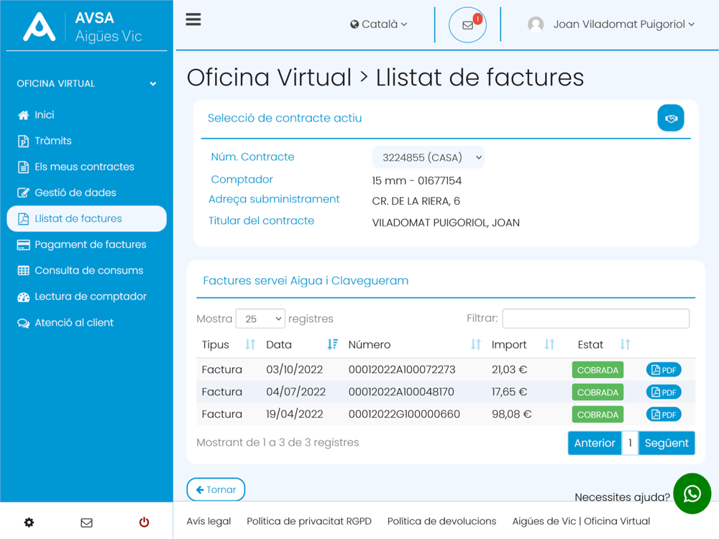This screenshot has height=539, width=719.
Task: Sort table by Tipus column arrows
Action: 250,344
